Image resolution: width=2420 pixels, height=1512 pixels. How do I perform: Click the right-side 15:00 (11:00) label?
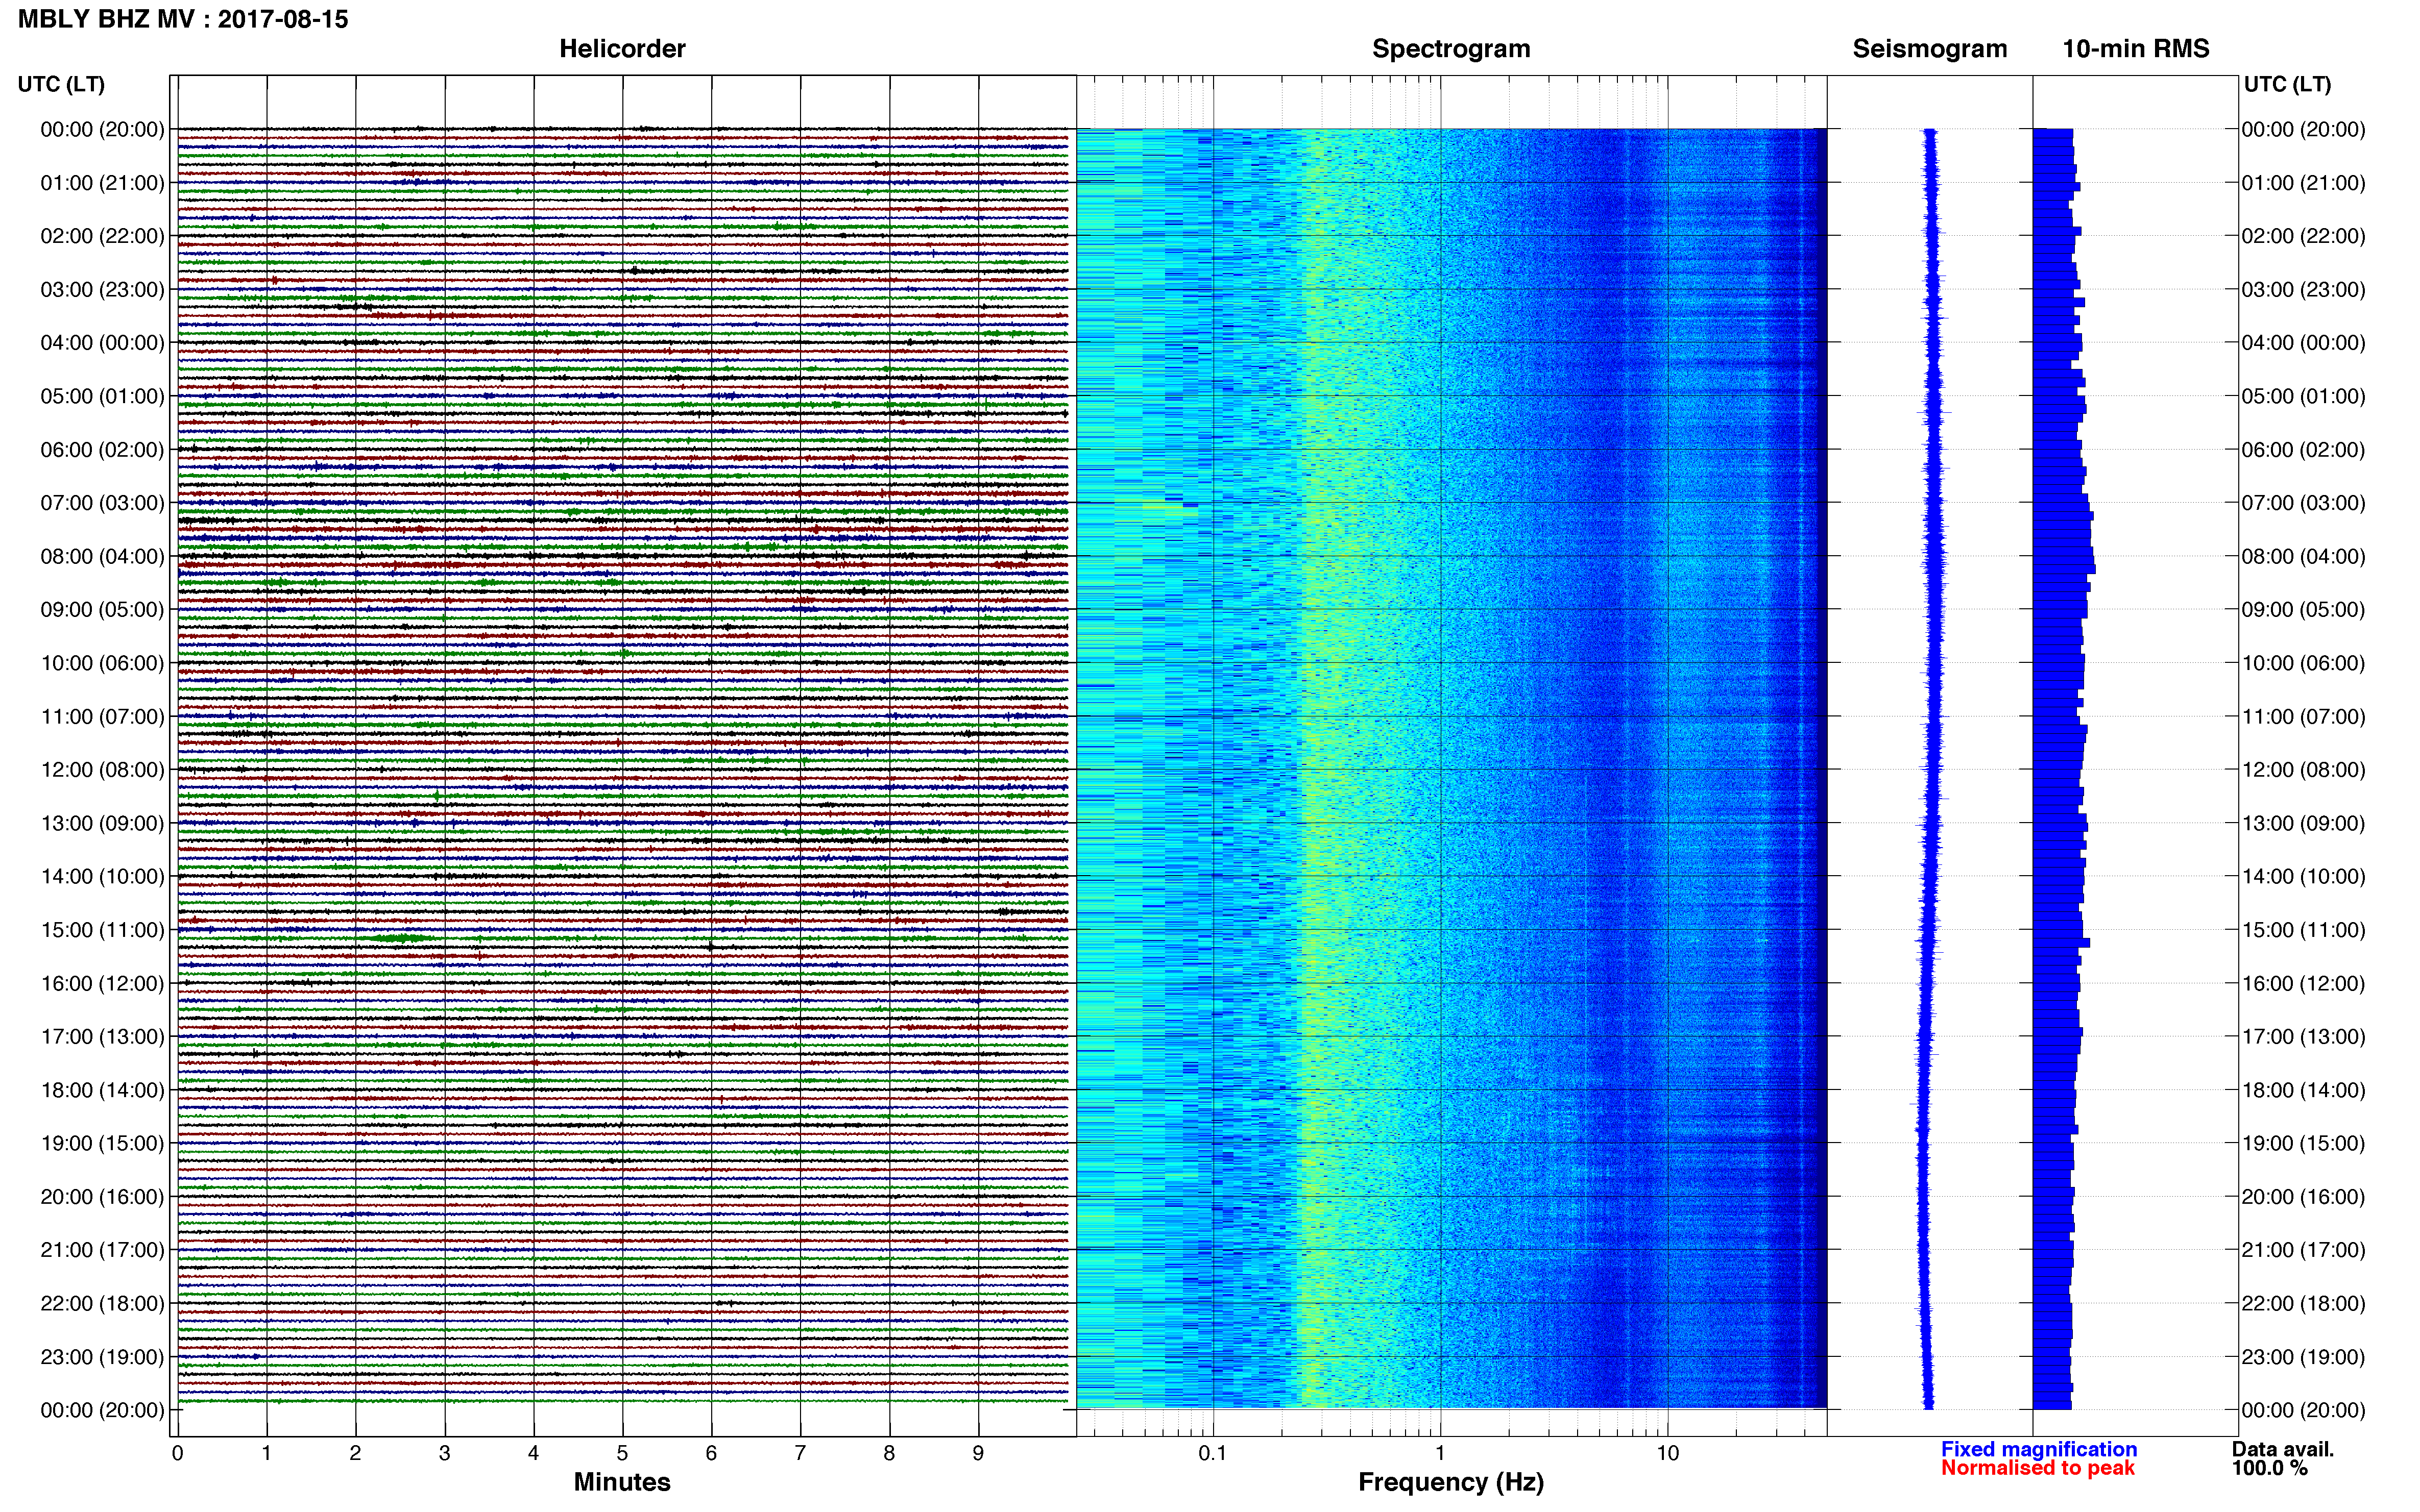pyautogui.click(x=2303, y=930)
